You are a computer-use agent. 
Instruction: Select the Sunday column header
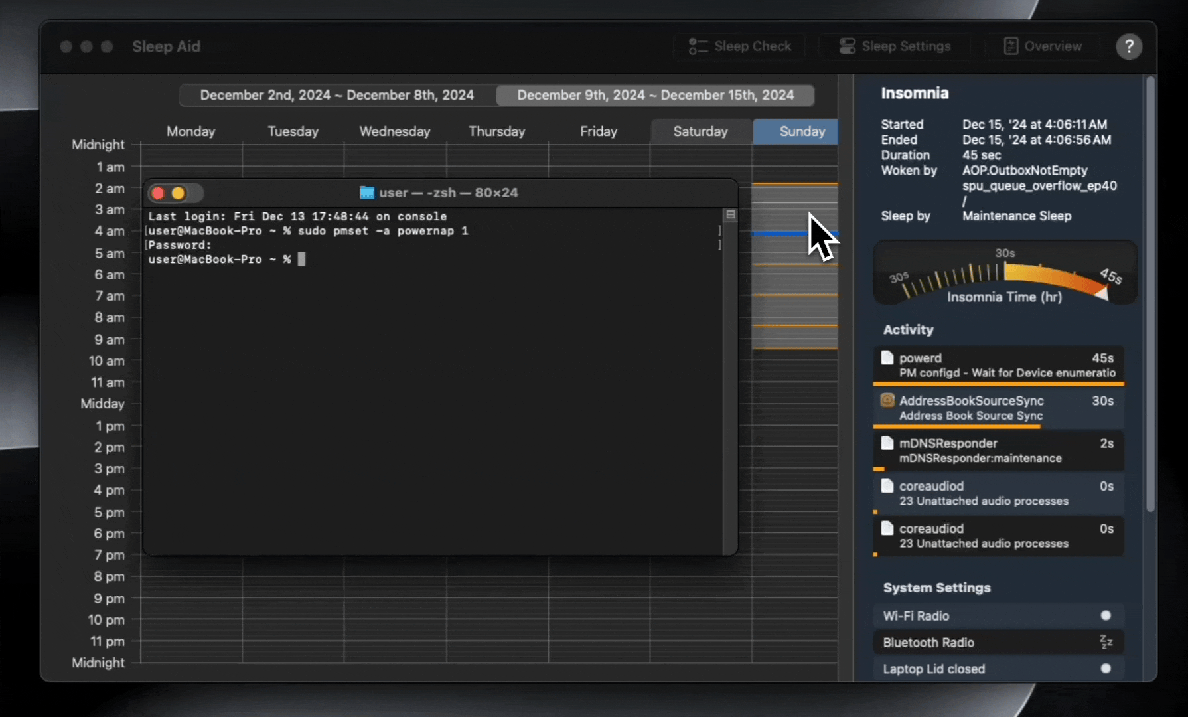coord(802,131)
